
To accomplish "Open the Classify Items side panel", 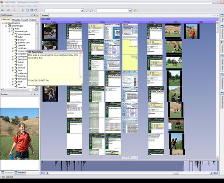I will click(x=222, y=62).
